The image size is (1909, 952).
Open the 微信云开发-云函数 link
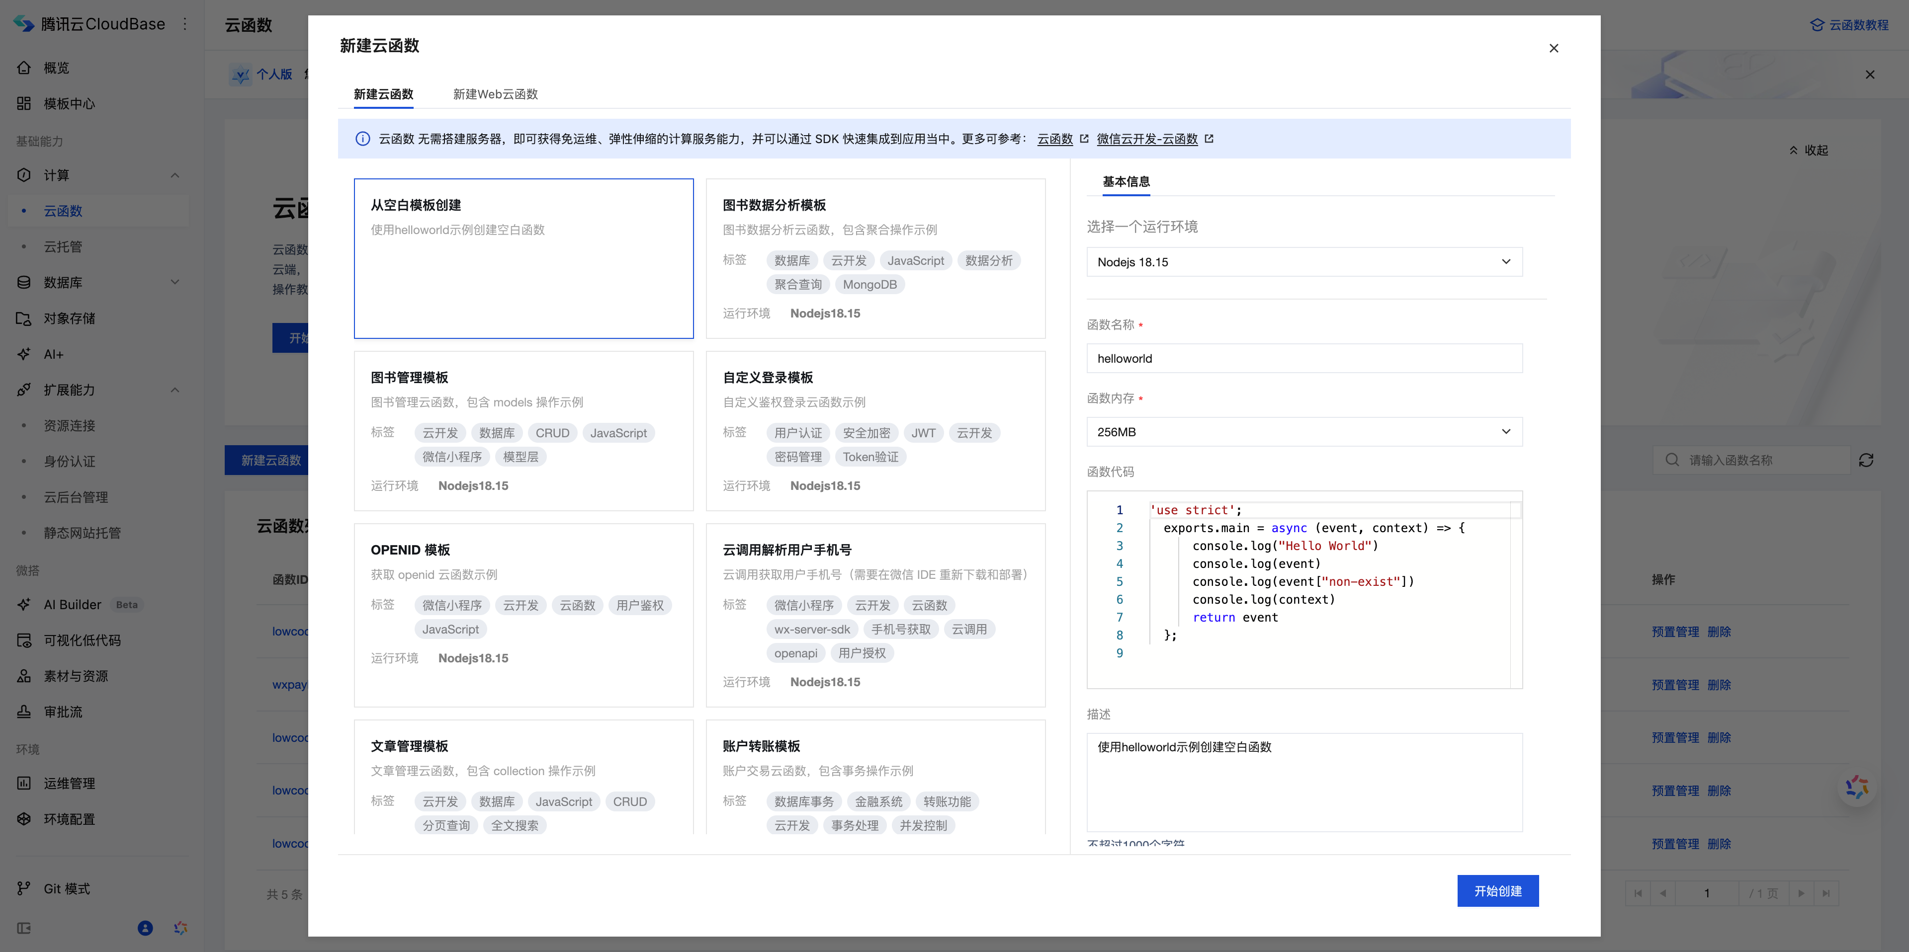click(x=1146, y=139)
